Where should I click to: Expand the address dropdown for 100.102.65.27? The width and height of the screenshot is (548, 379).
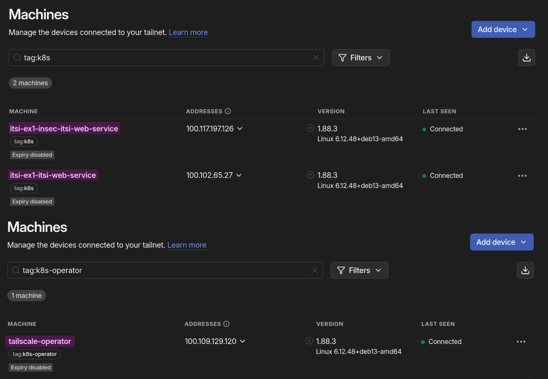tap(239, 175)
